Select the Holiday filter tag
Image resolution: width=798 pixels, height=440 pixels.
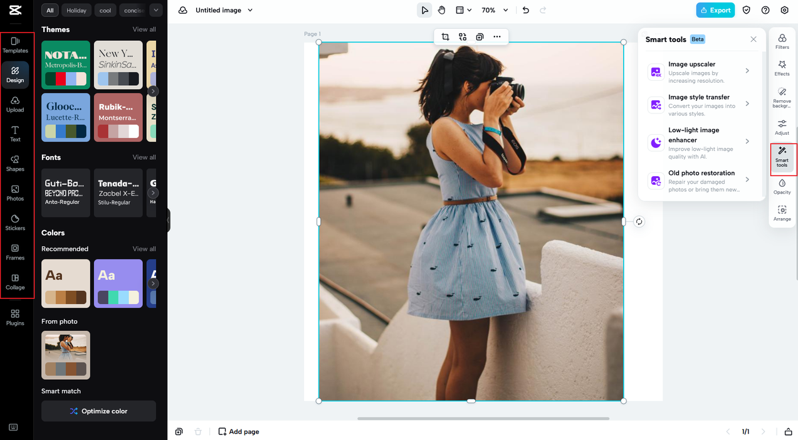[76, 10]
